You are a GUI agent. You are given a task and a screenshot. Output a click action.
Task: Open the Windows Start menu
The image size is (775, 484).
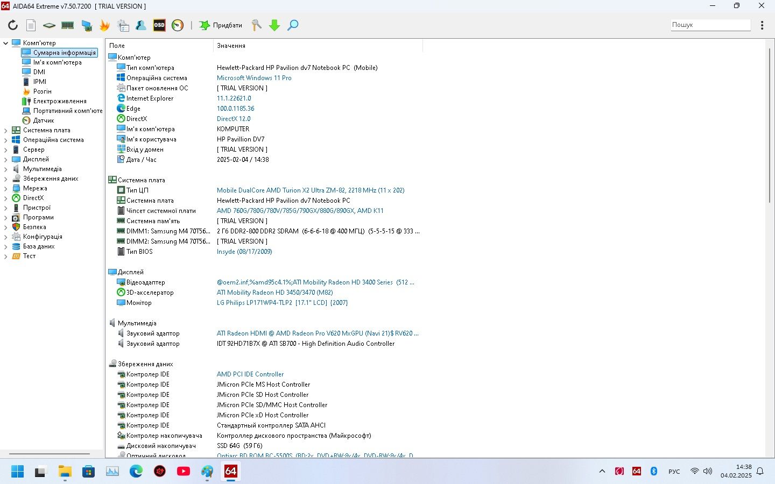pos(17,472)
